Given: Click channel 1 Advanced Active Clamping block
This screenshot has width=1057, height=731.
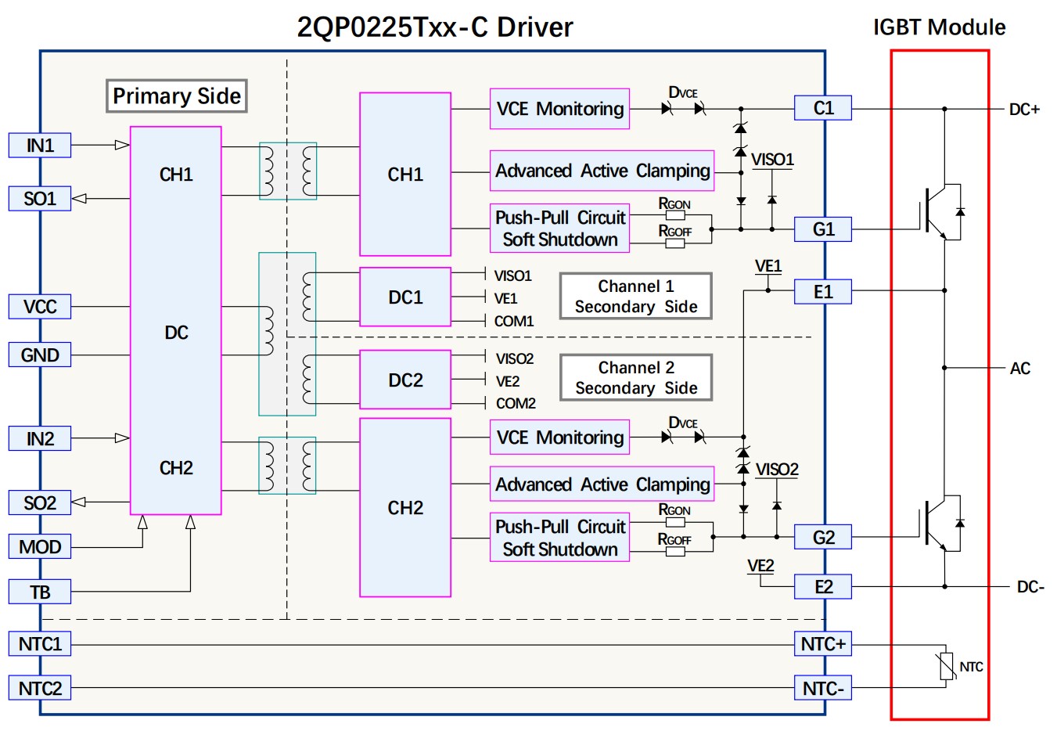Looking at the screenshot, I should point(602,171).
